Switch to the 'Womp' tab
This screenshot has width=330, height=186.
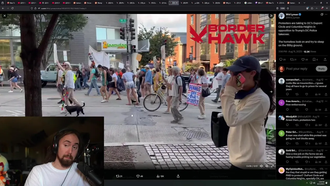(98, 3)
